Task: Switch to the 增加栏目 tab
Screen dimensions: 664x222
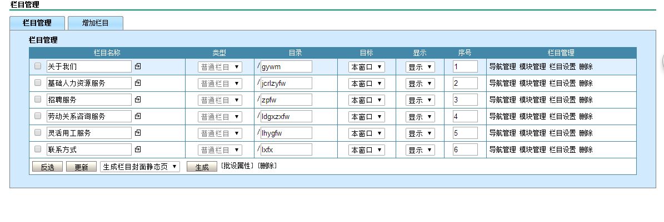Action: click(95, 23)
